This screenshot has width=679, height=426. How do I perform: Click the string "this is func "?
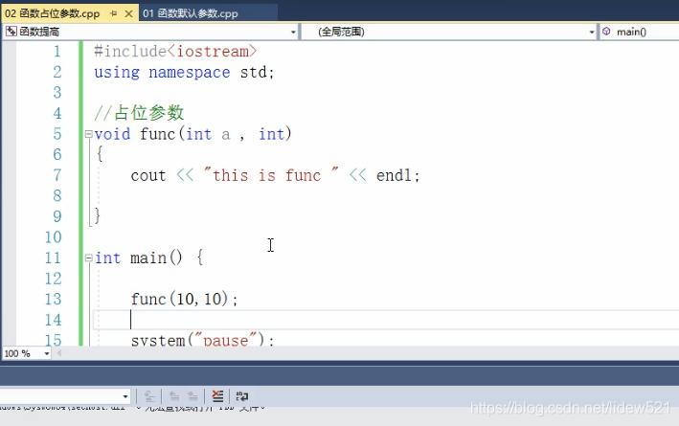[271, 175]
